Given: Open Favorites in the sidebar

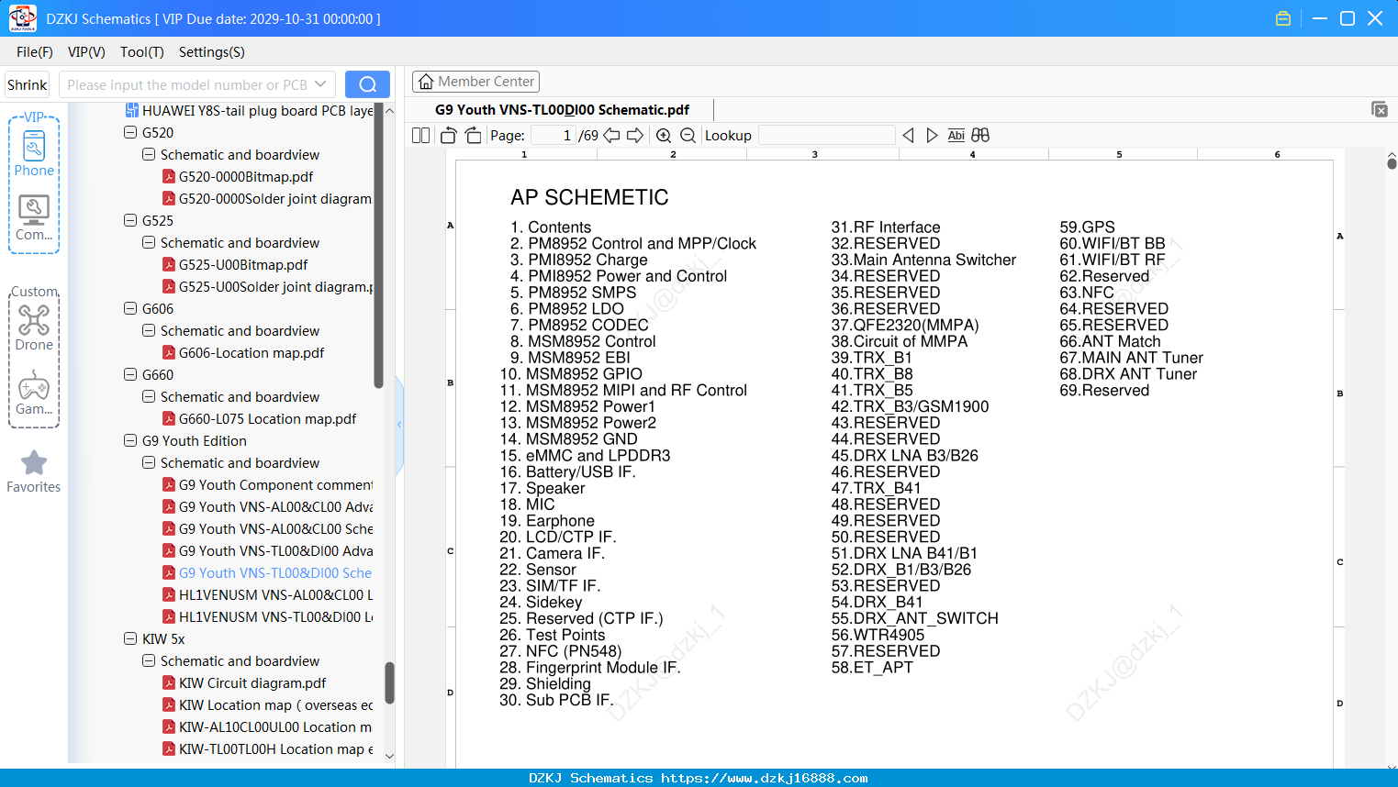Looking at the screenshot, I should 34,471.
